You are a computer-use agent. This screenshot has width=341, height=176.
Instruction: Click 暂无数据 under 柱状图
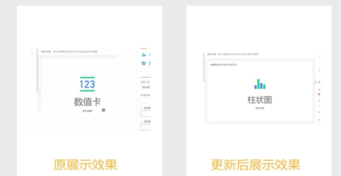pos(260,108)
